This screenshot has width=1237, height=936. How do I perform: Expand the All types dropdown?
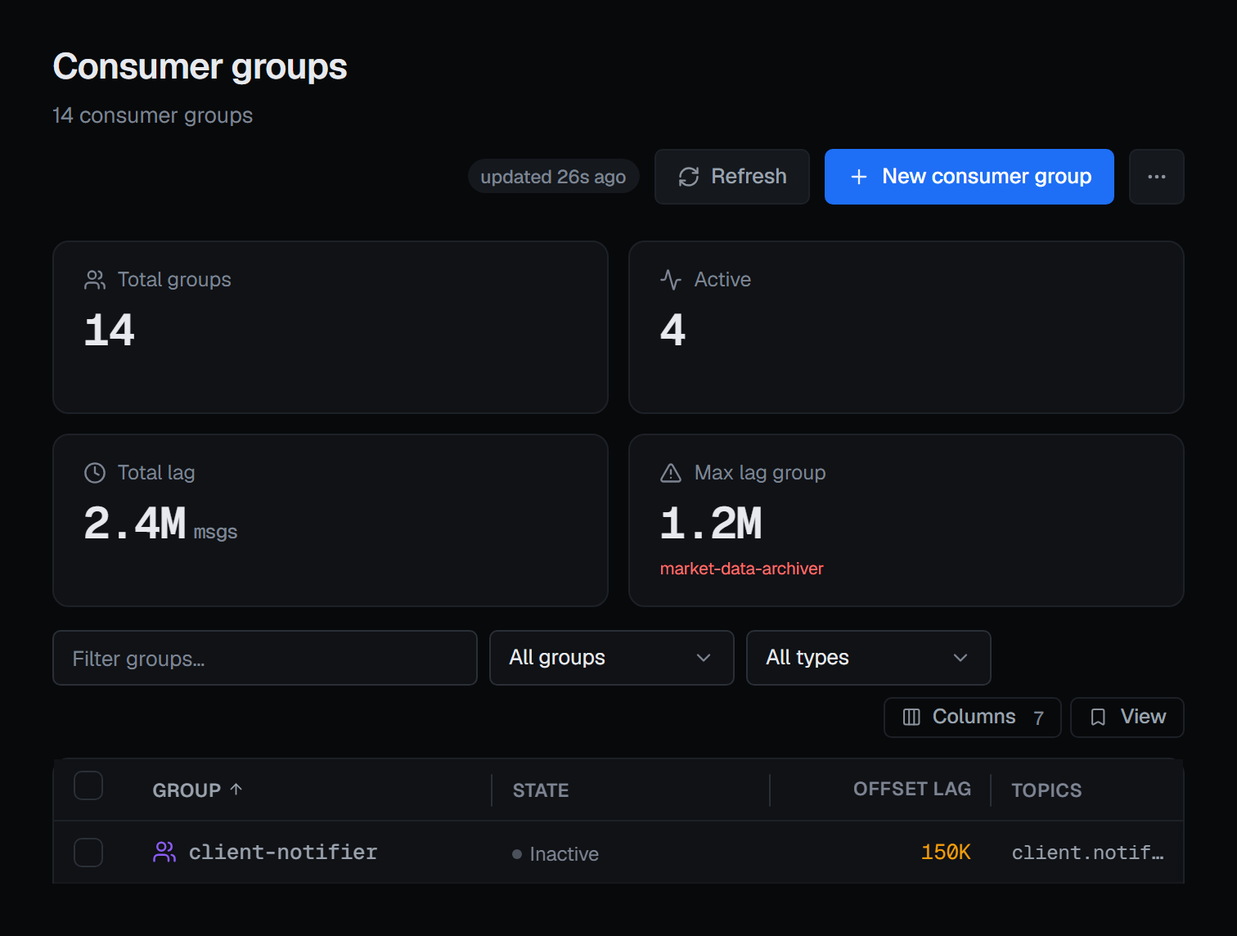pos(868,658)
